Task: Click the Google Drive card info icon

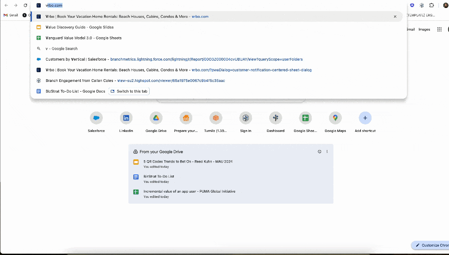Action: pyautogui.click(x=319, y=151)
